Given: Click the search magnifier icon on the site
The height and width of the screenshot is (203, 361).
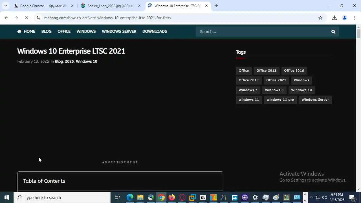Looking at the screenshot, I should coord(333,32).
